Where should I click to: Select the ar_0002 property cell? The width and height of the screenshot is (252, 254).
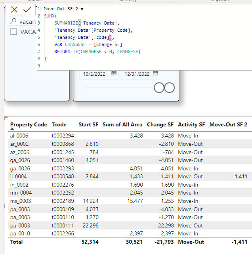click(x=19, y=144)
